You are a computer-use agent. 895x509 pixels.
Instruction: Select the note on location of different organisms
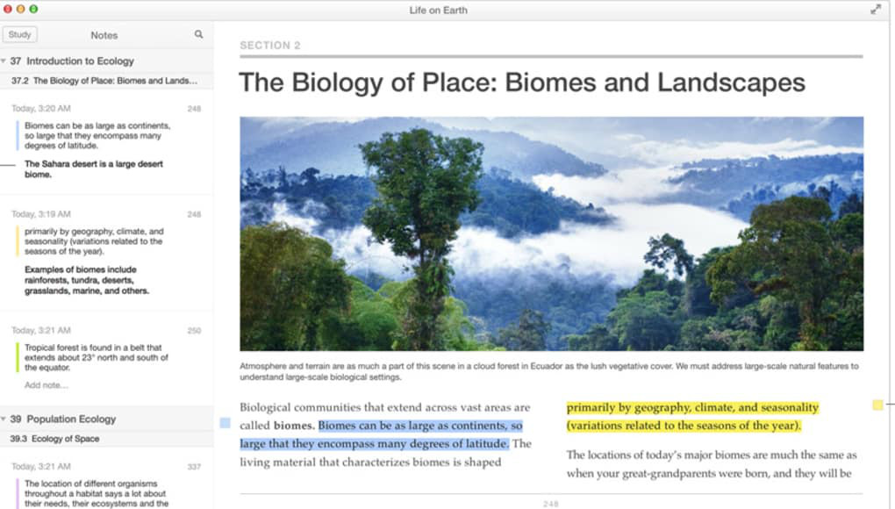pyautogui.click(x=96, y=493)
